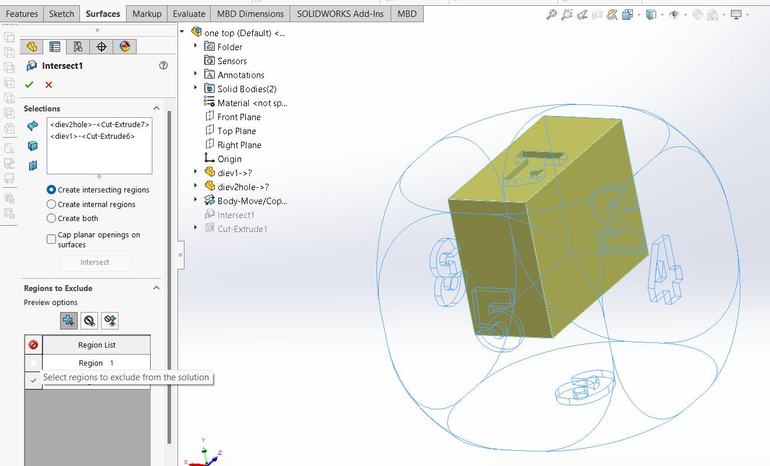Select the diev1 Cut-Extrude6 selection entry

click(x=92, y=136)
